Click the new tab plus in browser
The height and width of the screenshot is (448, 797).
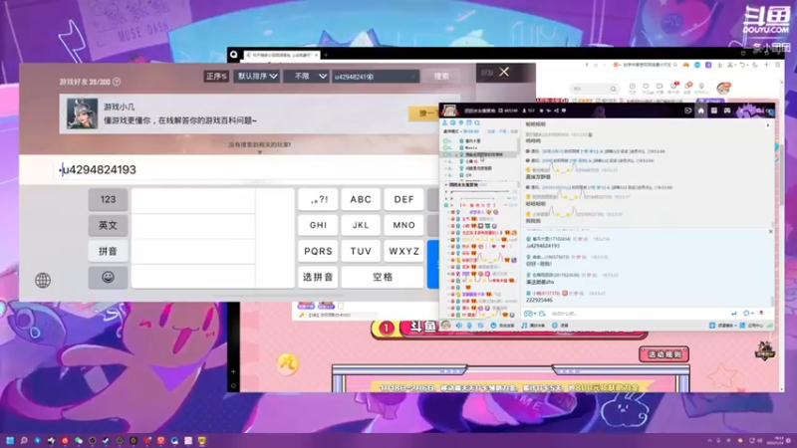pos(326,55)
